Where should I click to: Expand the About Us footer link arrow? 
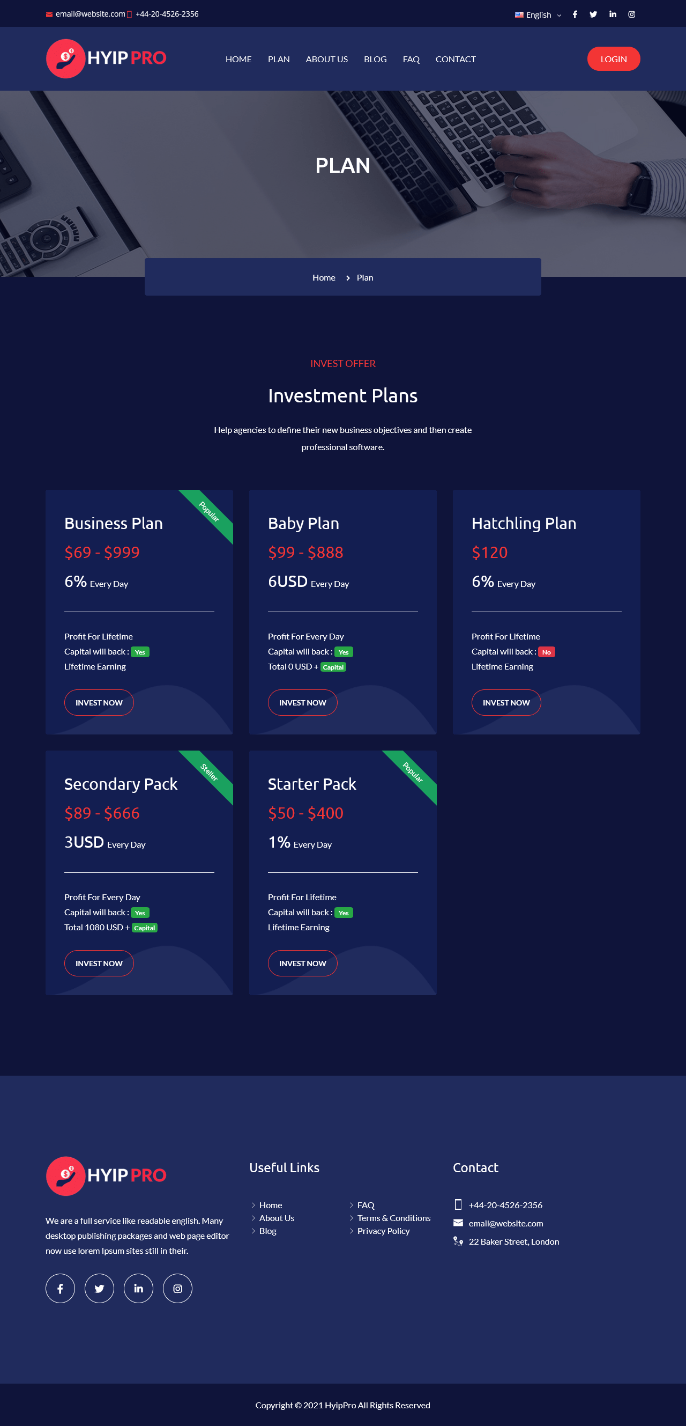(253, 1218)
